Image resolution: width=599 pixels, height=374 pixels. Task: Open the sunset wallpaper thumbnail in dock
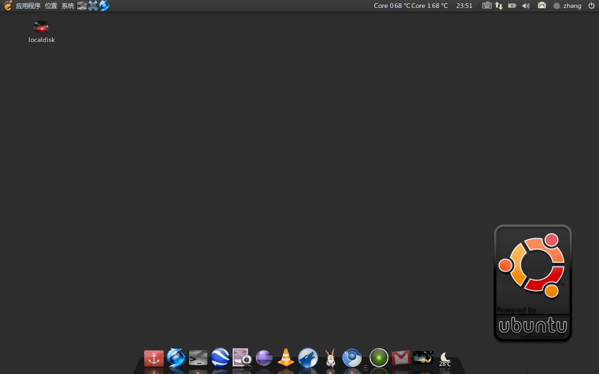423,358
